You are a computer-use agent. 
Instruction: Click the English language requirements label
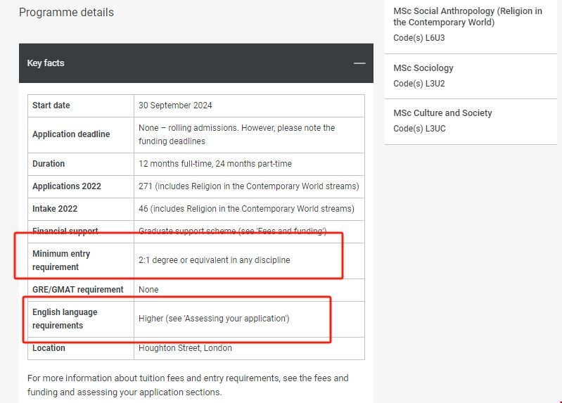(x=65, y=319)
